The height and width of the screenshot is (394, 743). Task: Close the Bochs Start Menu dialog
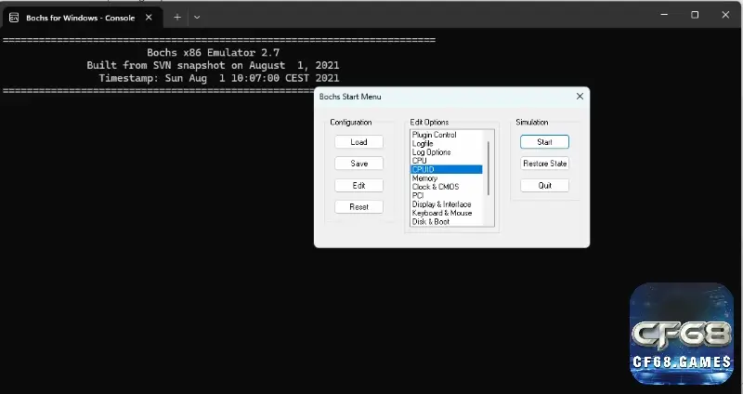click(x=580, y=97)
